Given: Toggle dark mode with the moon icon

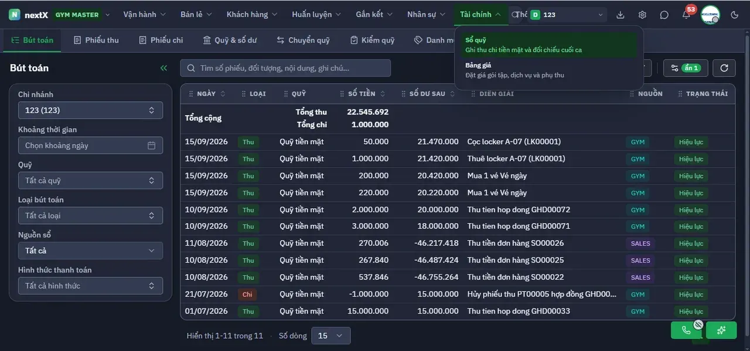Looking at the screenshot, I should [x=735, y=15].
